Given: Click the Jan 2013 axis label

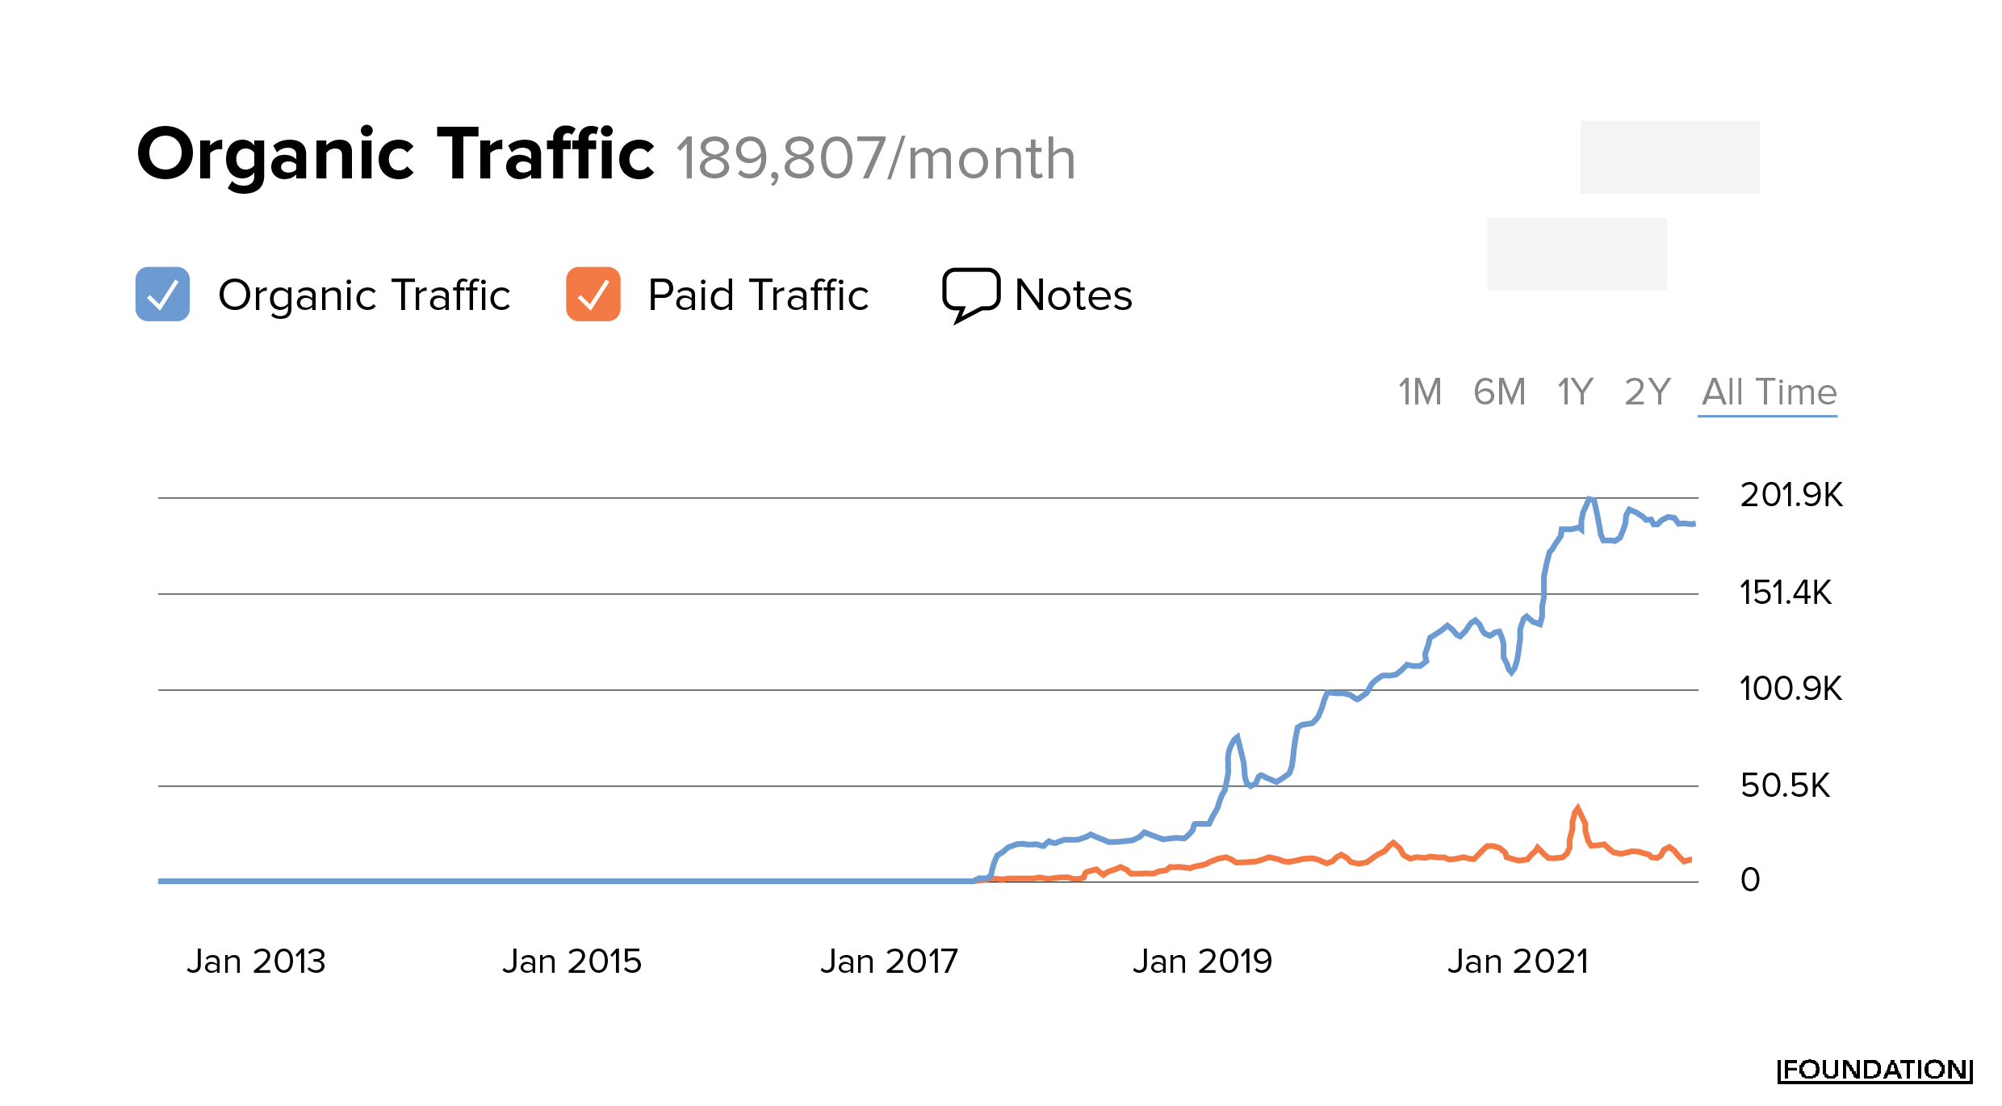Looking at the screenshot, I should pyautogui.click(x=256, y=961).
